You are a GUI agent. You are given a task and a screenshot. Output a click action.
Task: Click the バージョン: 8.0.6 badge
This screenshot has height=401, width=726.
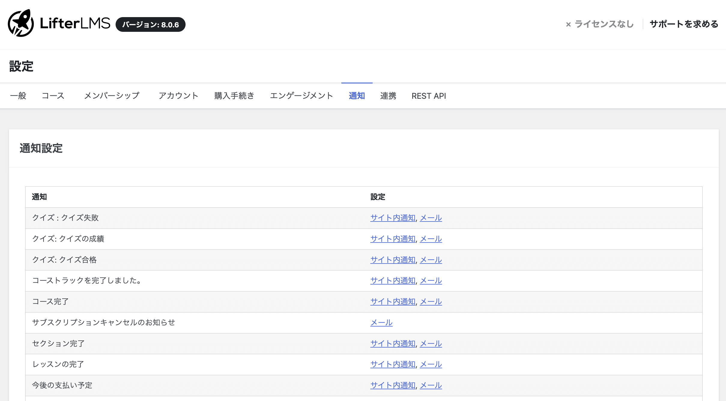pyautogui.click(x=150, y=25)
